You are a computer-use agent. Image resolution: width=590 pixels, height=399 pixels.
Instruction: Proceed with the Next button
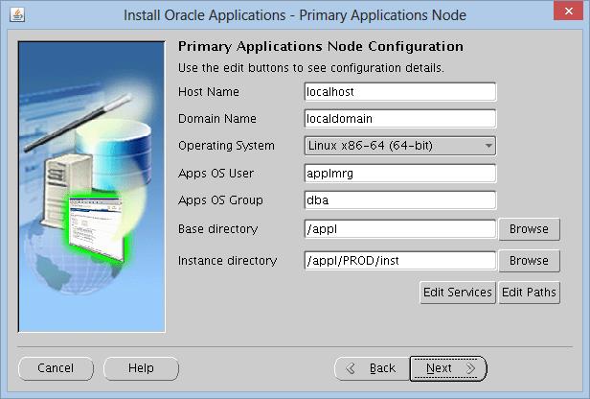tap(448, 368)
